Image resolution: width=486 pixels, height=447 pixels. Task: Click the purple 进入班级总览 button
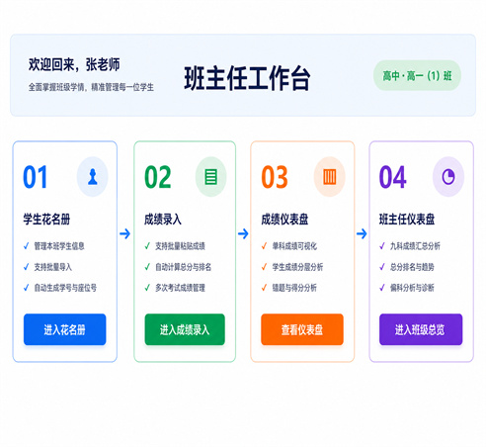pos(421,329)
